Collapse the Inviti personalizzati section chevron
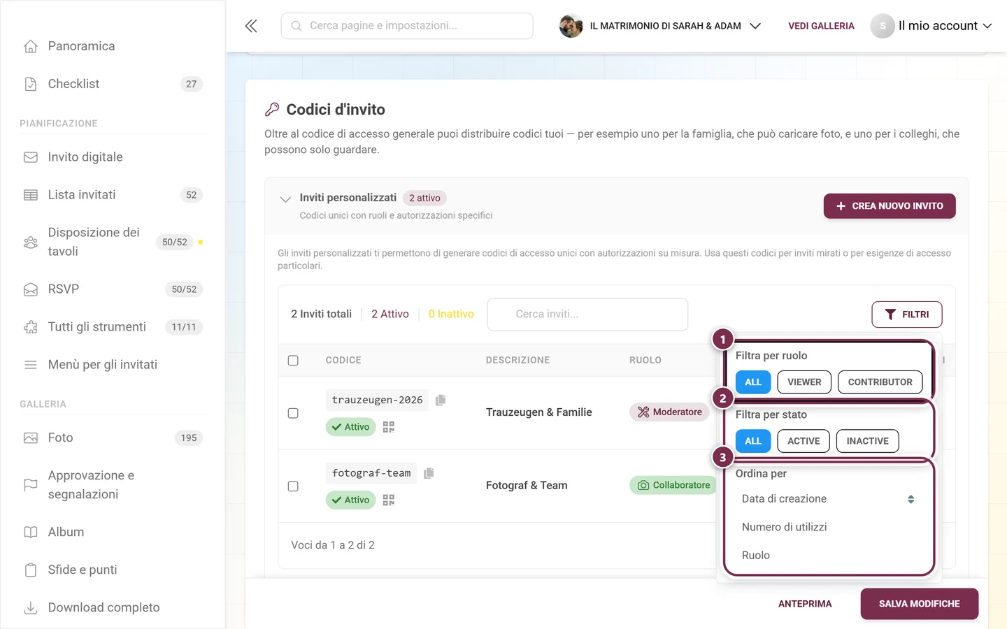Viewport: 1007px width, 629px height. [x=285, y=199]
